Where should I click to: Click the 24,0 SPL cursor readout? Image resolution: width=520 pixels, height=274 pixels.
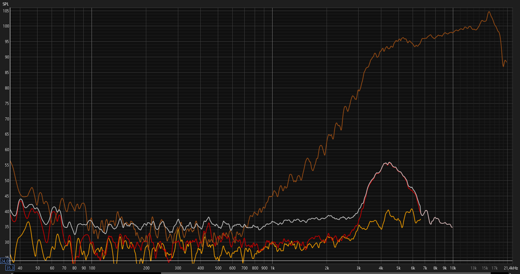tap(4, 261)
